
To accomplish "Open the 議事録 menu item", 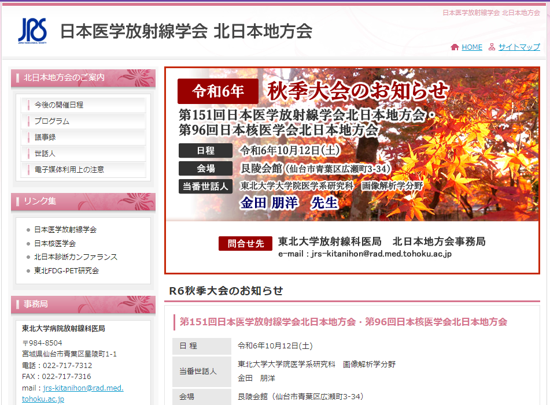I will (83, 137).
